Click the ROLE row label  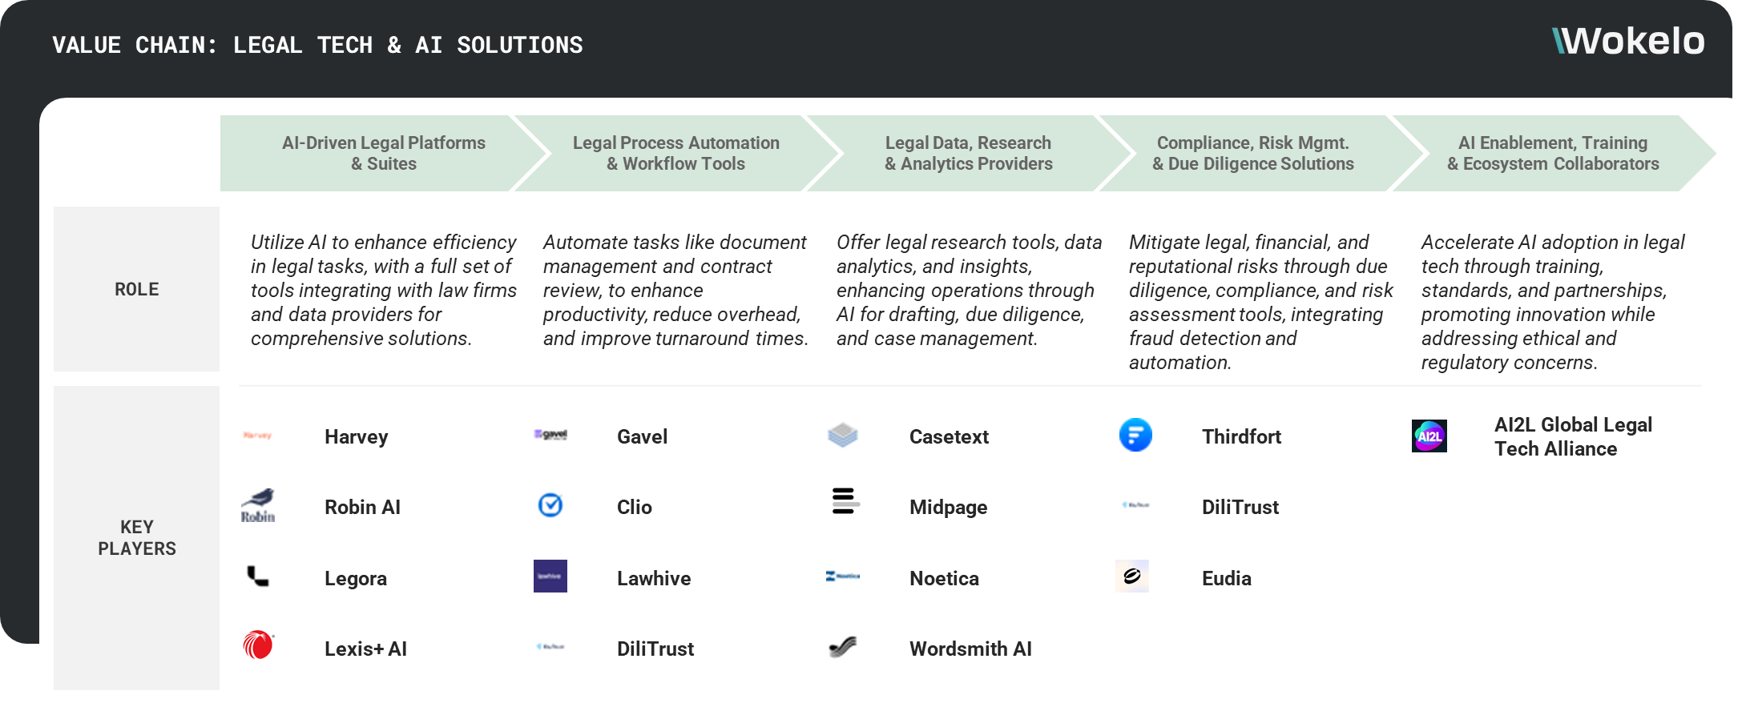click(137, 289)
